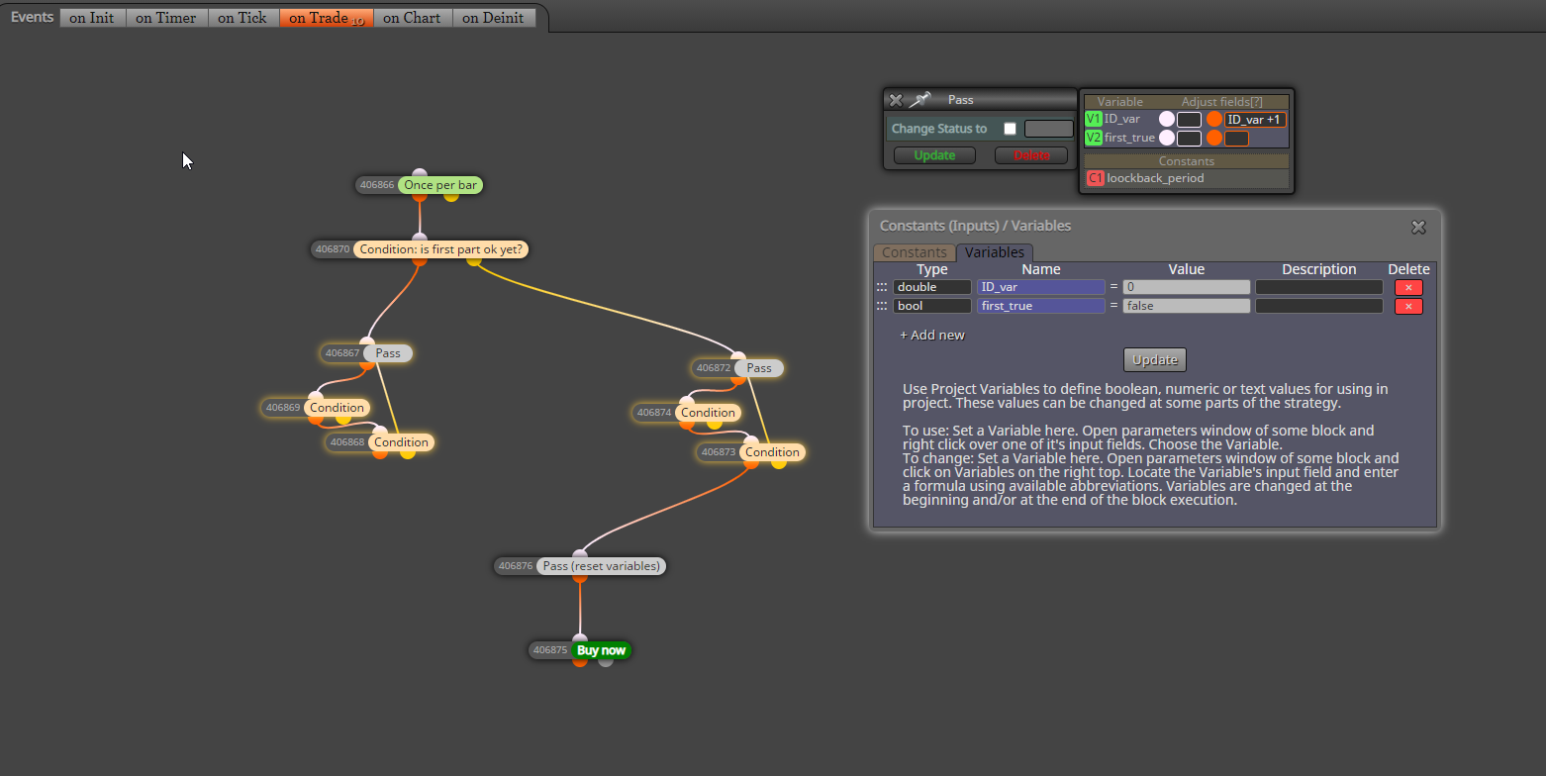Click the value field showing 0
The height and width of the screenshot is (776, 1546).
coord(1186,287)
